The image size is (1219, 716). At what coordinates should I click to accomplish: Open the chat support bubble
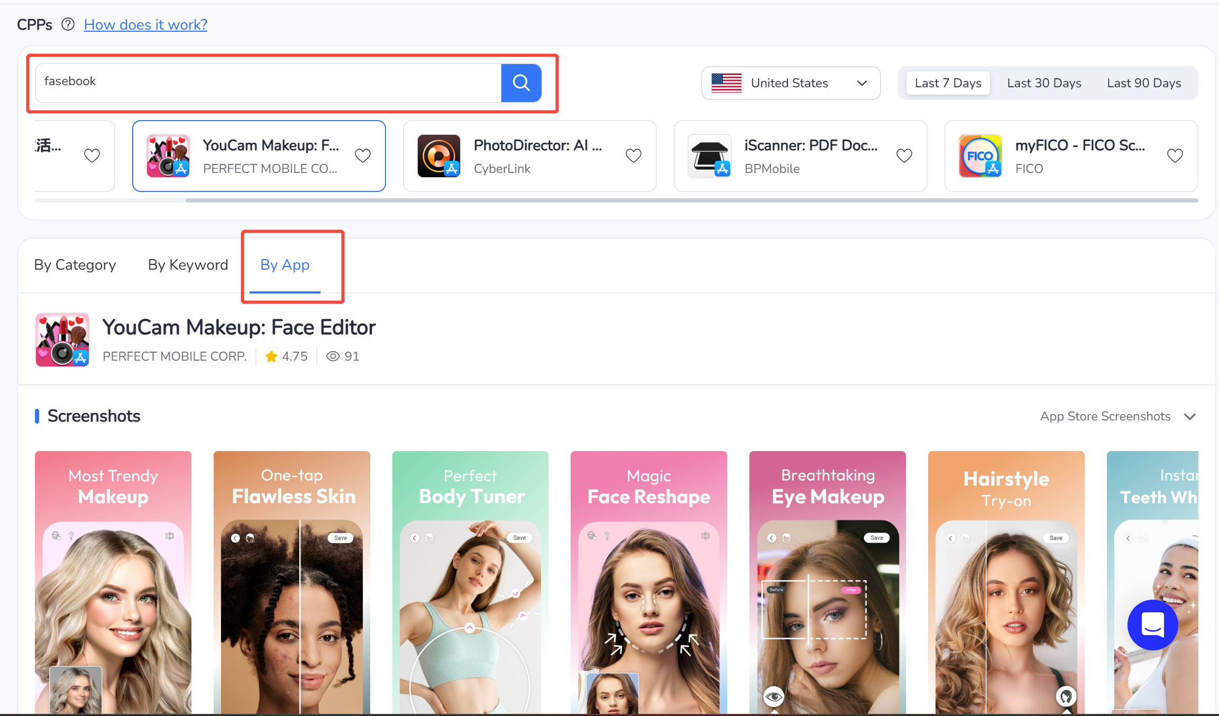[x=1152, y=625]
